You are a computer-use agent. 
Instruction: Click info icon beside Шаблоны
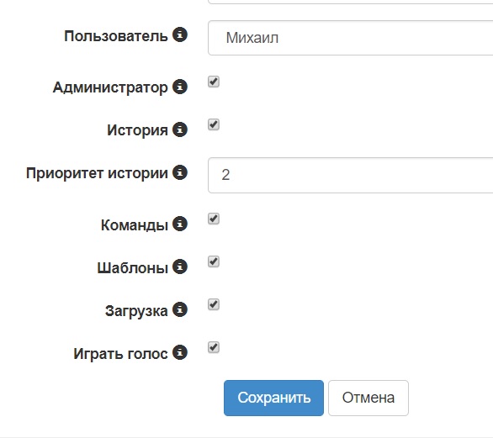(180, 266)
